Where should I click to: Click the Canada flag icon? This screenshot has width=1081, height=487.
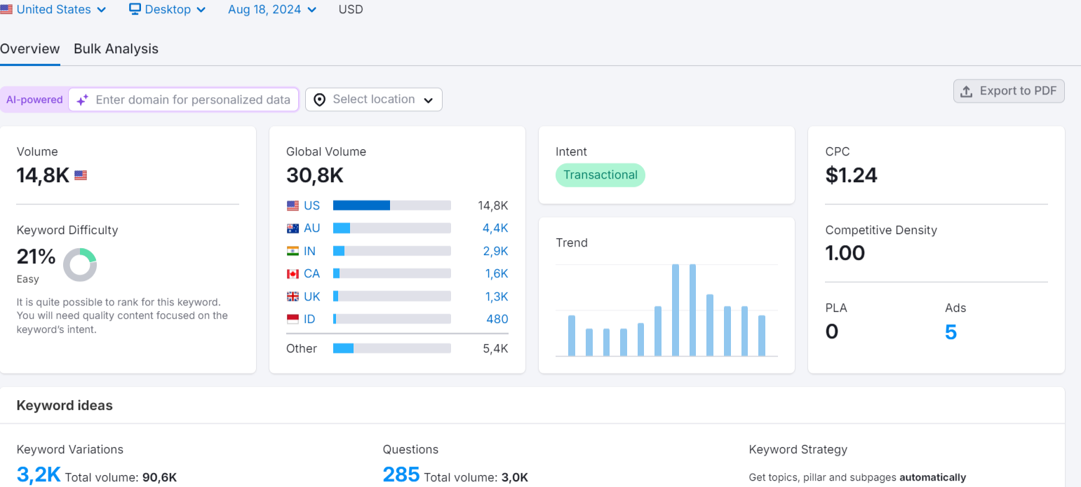tap(293, 273)
